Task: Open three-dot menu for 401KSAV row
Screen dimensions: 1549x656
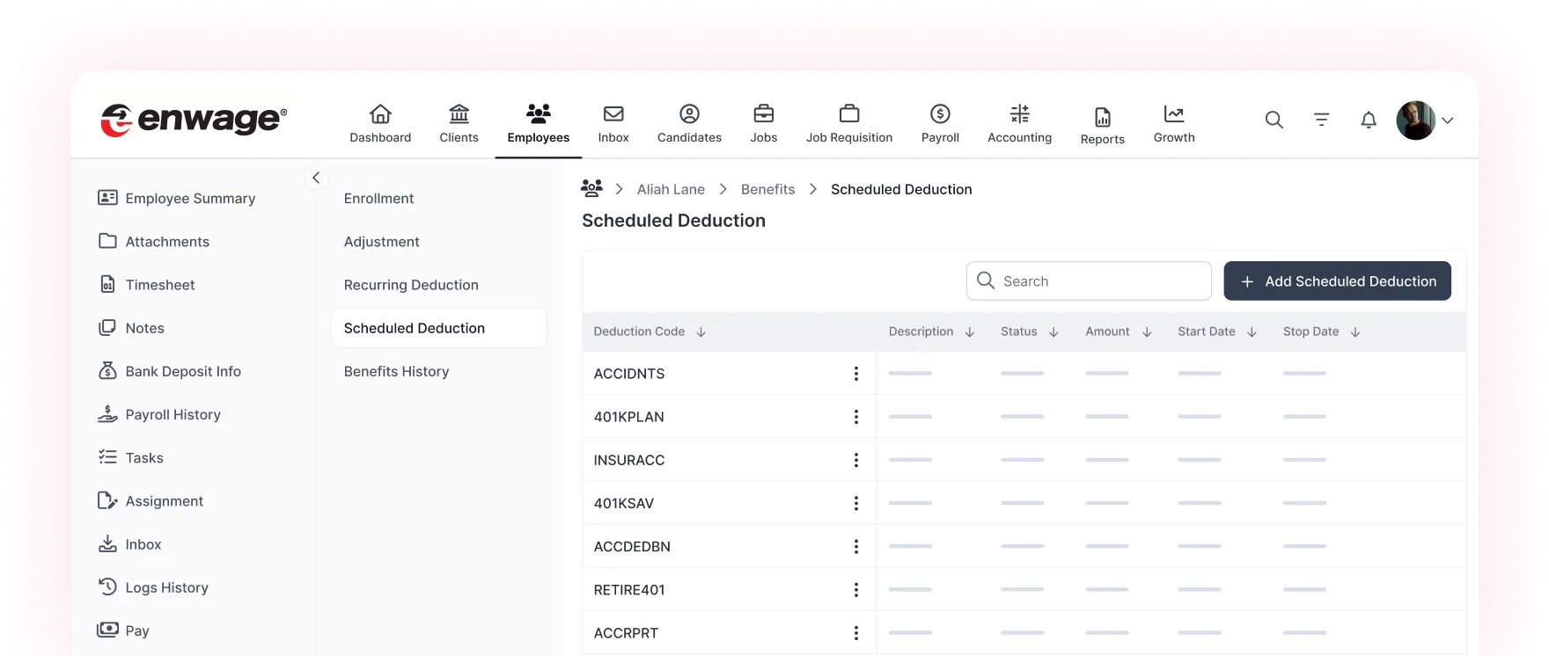Action: click(855, 503)
